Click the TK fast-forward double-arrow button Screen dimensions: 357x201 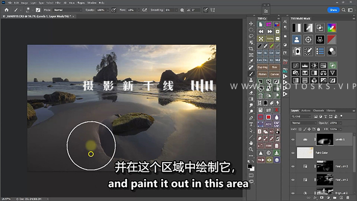pos(270,32)
